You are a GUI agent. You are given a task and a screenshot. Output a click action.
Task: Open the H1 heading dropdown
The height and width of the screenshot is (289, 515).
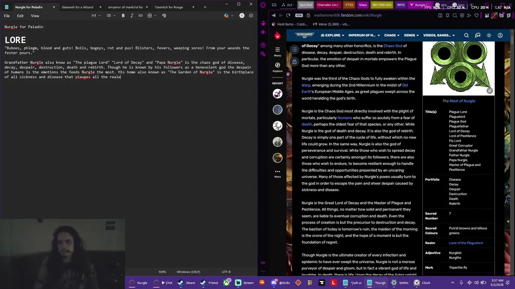(x=95, y=16)
